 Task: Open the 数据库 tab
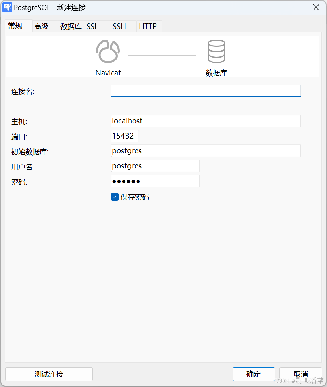point(71,27)
